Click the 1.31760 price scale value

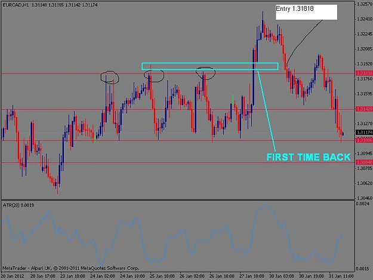[365, 78]
